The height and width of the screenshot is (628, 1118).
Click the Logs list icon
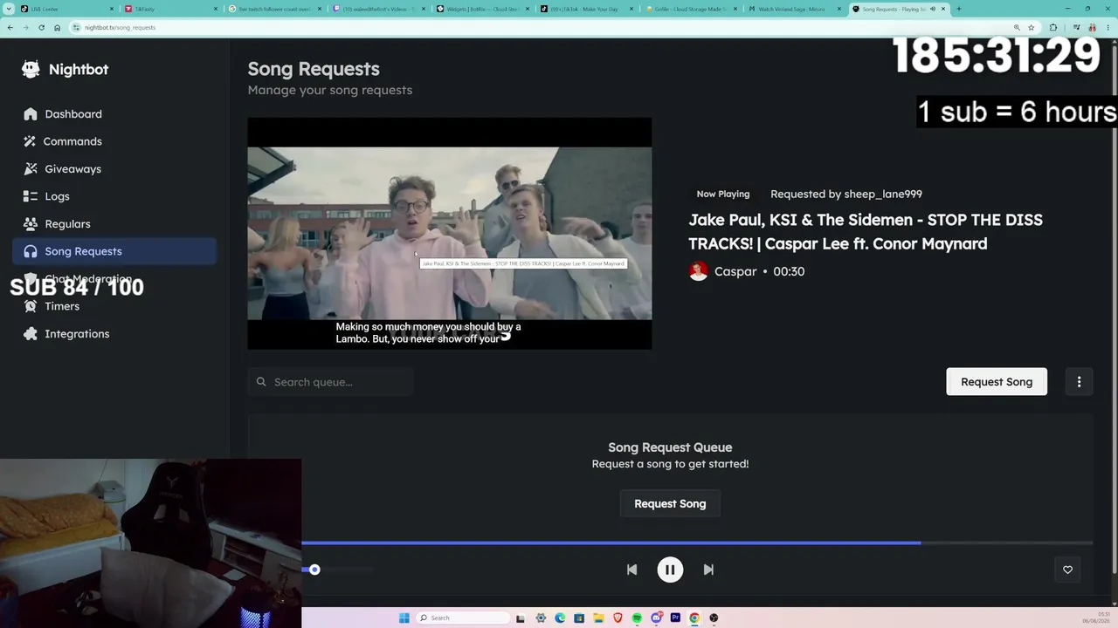tap(31, 196)
